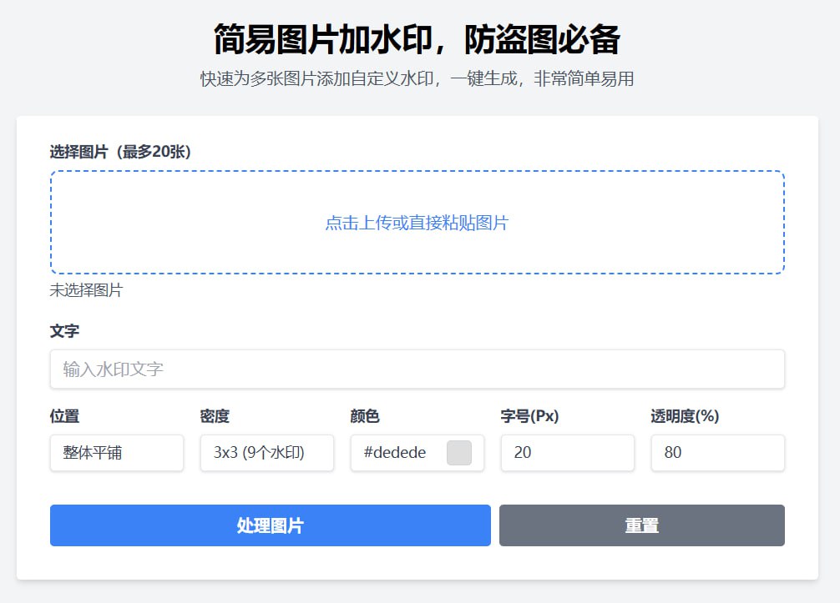Select the 透明度 field showing 80
The height and width of the screenshot is (603, 840).
pyautogui.click(x=717, y=453)
